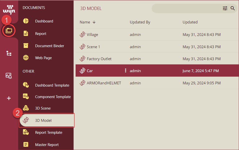Open the Factory Outlet model row
Viewport: 239px width, 150px height.
(99, 59)
